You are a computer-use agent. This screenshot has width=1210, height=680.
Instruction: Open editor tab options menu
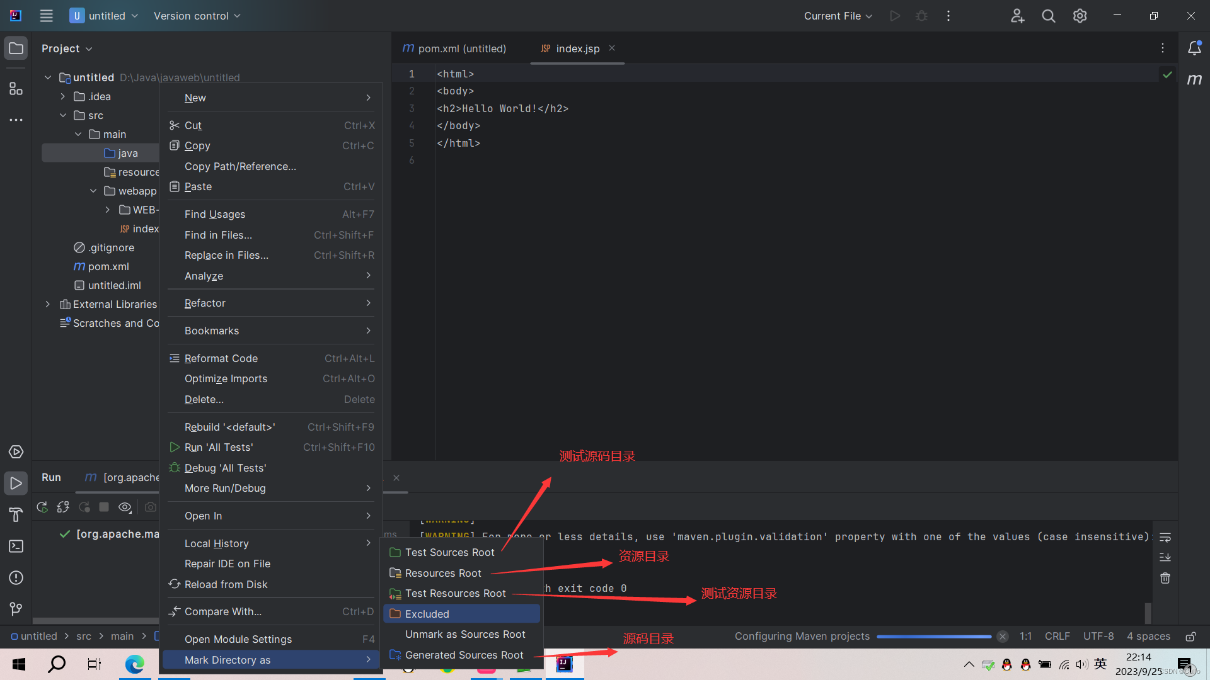click(1163, 48)
